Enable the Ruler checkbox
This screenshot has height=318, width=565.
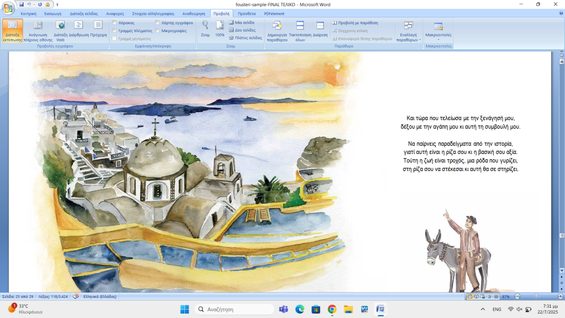pyautogui.click(x=114, y=23)
